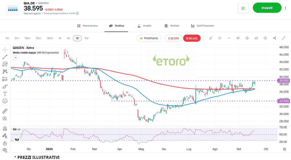291x160 pixels.
Task: Click the QIA.DE ticker symbol
Action: pyautogui.click(x=29, y=3)
